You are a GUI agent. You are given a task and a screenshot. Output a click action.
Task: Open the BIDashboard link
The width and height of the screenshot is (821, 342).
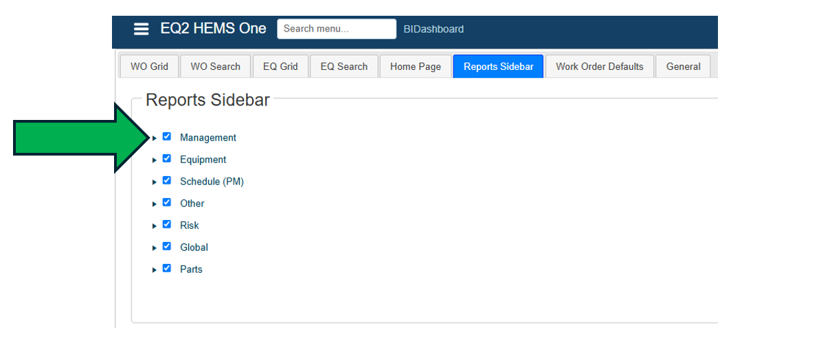point(434,29)
